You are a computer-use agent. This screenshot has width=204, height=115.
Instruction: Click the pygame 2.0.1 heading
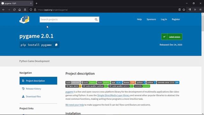tap(36, 36)
